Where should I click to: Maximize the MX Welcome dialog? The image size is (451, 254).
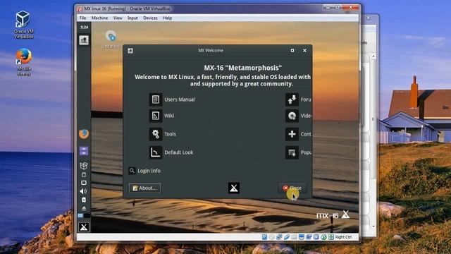292,50
